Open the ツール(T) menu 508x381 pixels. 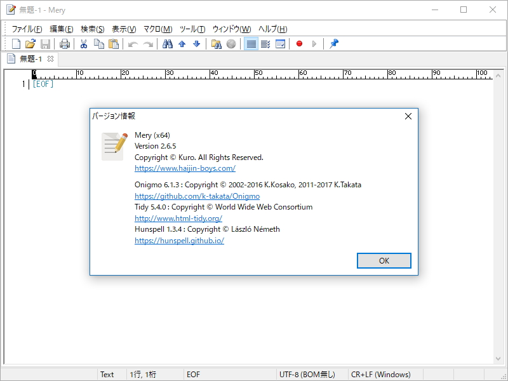click(192, 29)
